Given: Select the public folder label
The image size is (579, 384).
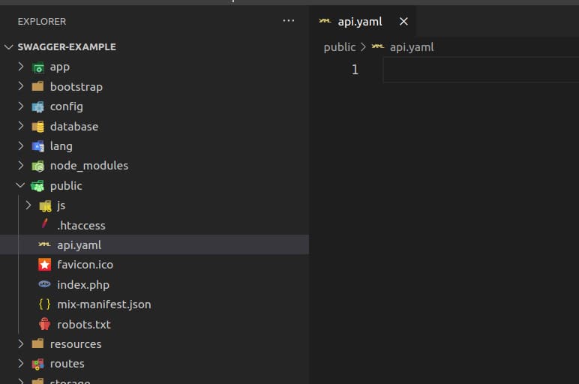Looking at the screenshot, I should [x=66, y=186].
